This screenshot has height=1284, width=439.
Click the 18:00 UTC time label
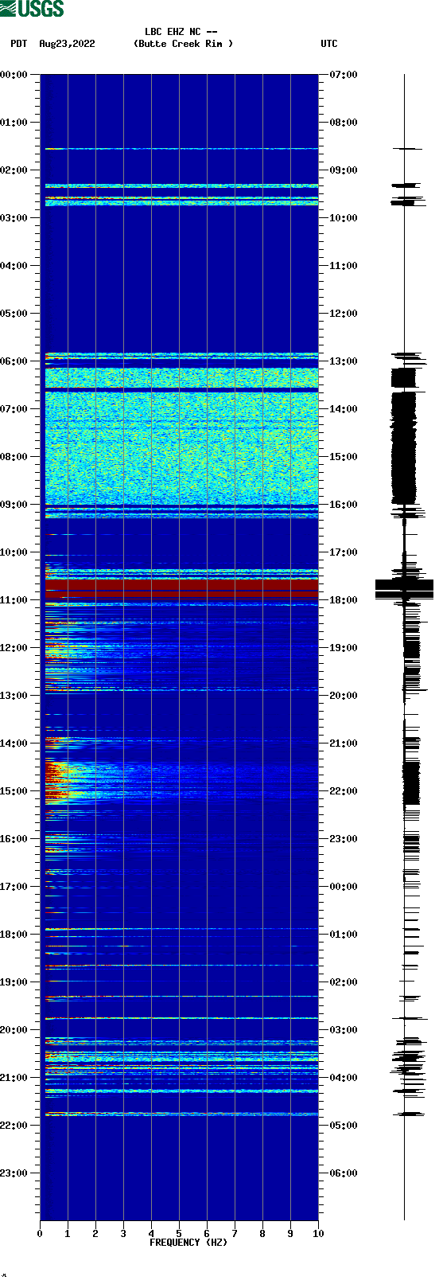pos(344,600)
